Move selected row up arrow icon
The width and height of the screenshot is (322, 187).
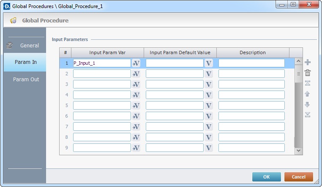[x=307, y=94]
